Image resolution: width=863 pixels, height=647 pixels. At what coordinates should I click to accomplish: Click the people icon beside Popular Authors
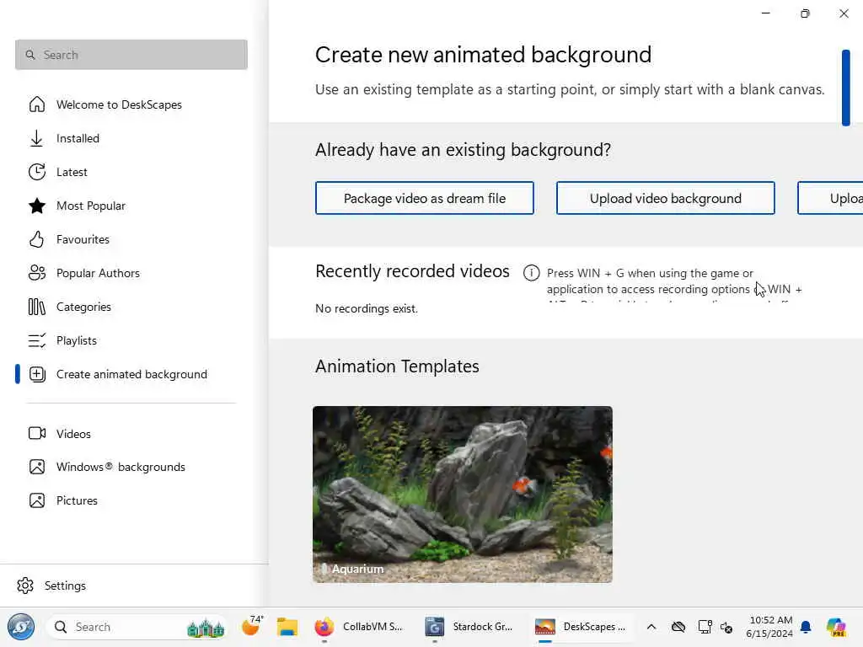click(37, 273)
